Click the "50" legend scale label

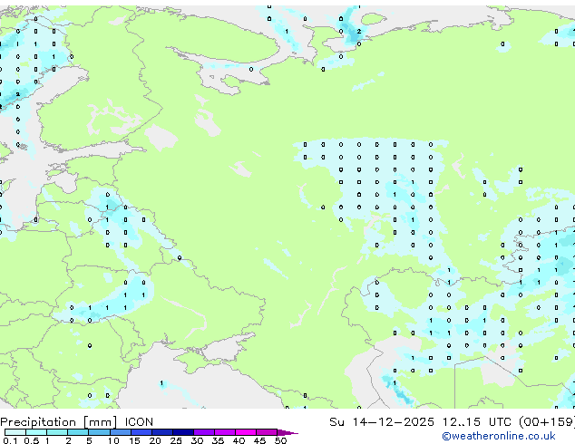pyautogui.click(x=280, y=440)
